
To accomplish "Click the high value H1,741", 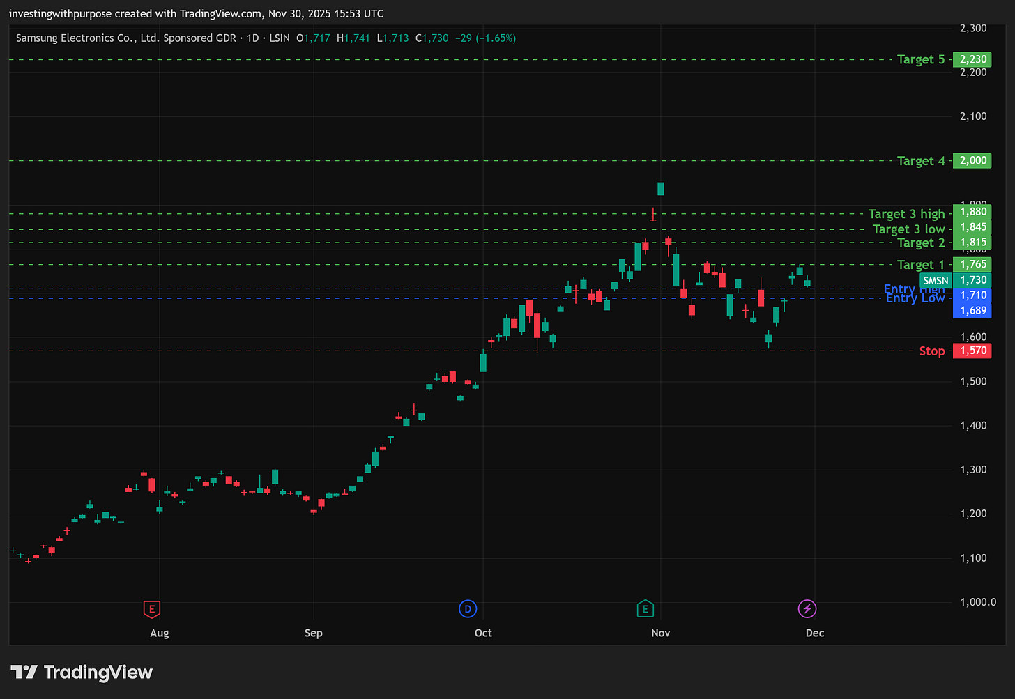I will pos(353,38).
